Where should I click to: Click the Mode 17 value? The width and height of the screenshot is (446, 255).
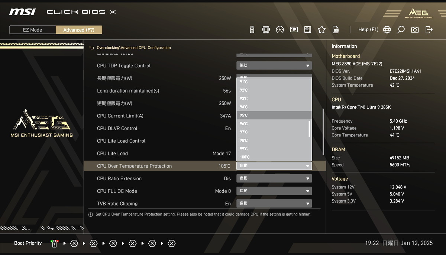(222, 154)
